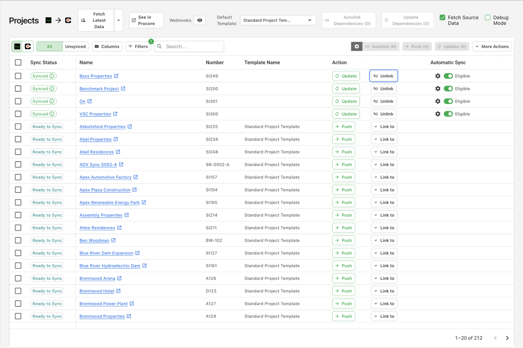
Task: Enable the Debug Mode checkbox
Action: point(488,17)
